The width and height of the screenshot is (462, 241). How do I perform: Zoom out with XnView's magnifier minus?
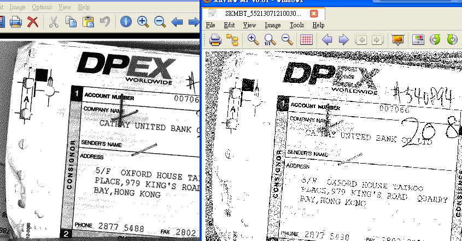(x=287, y=40)
